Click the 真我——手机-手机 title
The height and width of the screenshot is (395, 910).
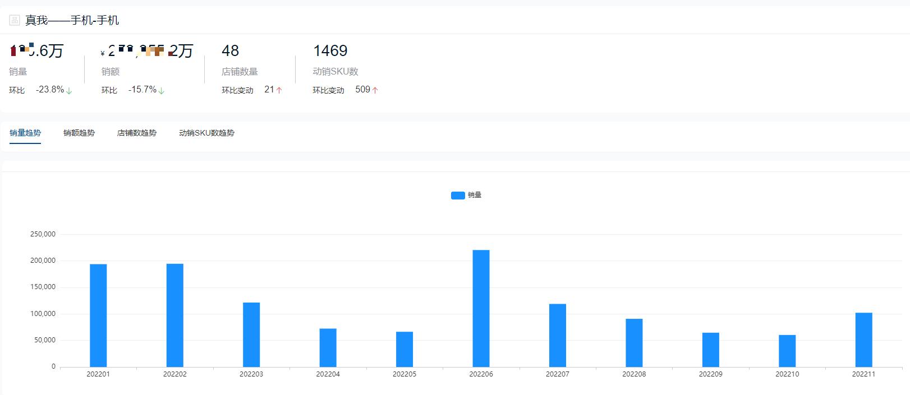tap(72, 20)
